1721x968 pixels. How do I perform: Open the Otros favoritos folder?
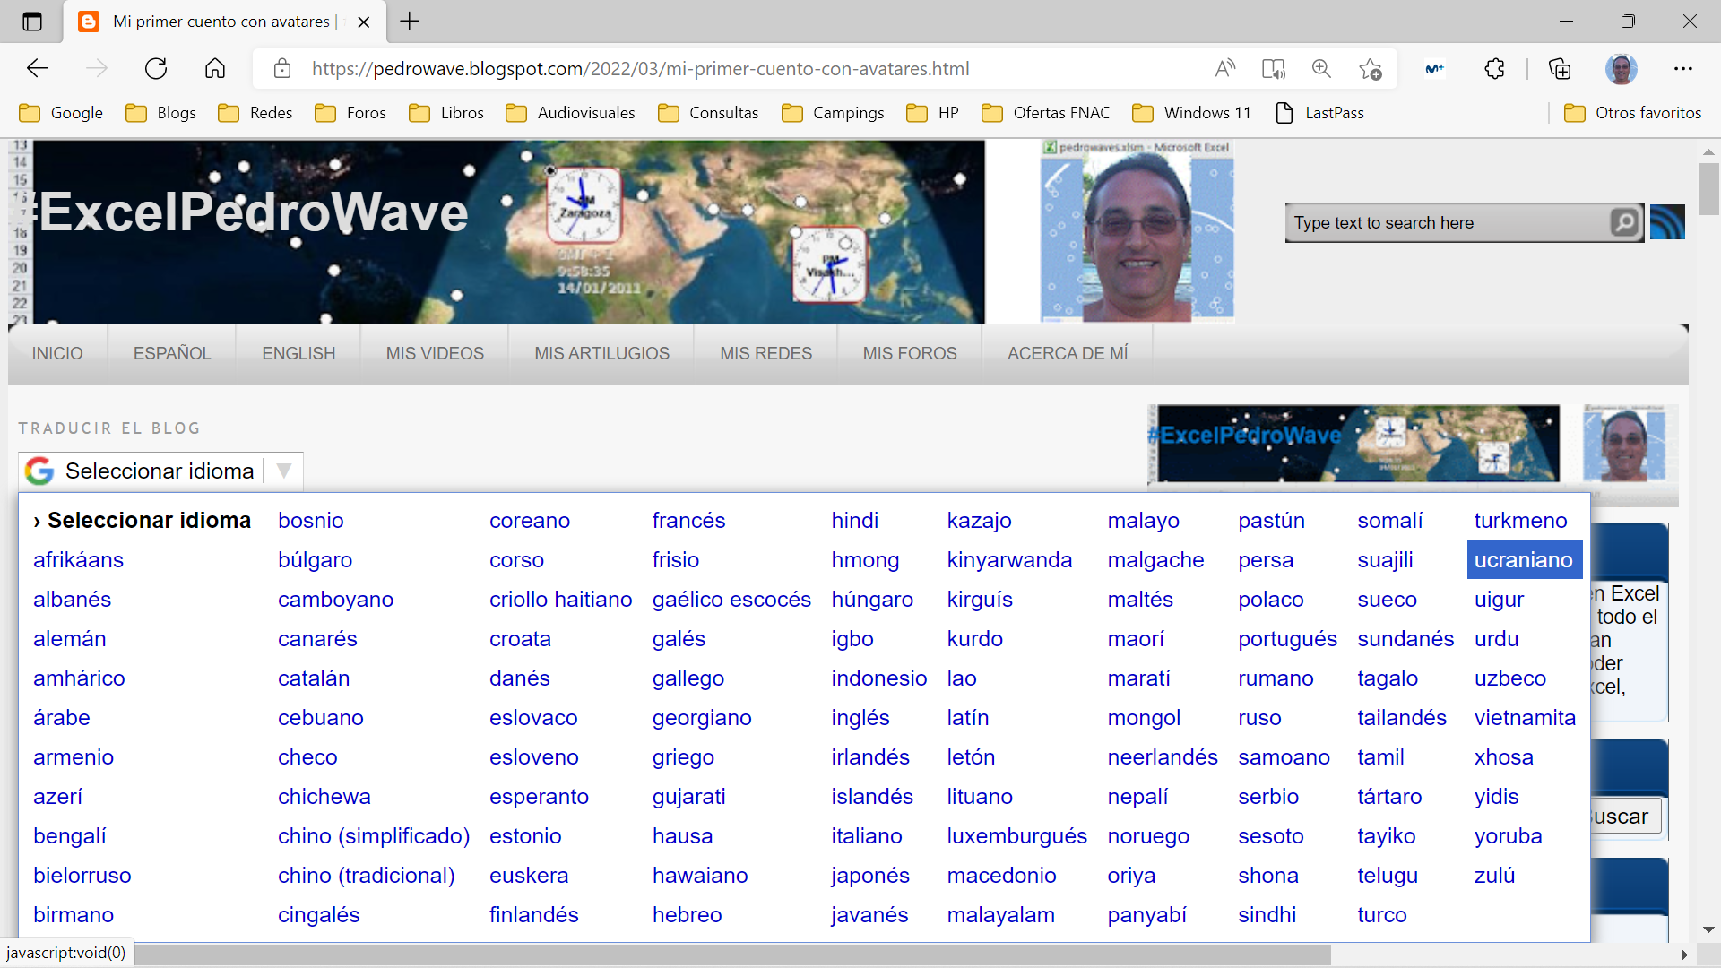tap(1632, 113)
